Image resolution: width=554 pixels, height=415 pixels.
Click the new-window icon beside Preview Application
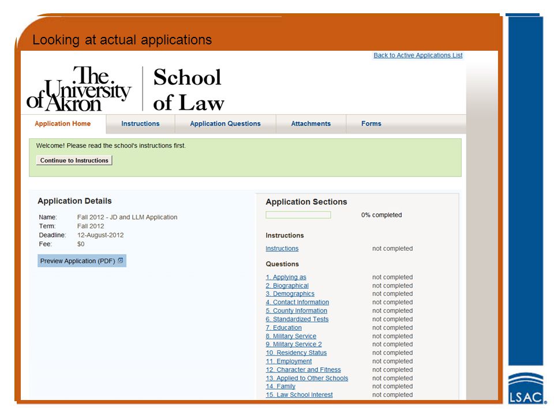120,261
